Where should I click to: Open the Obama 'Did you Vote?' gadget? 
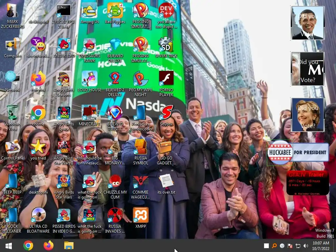307,23
